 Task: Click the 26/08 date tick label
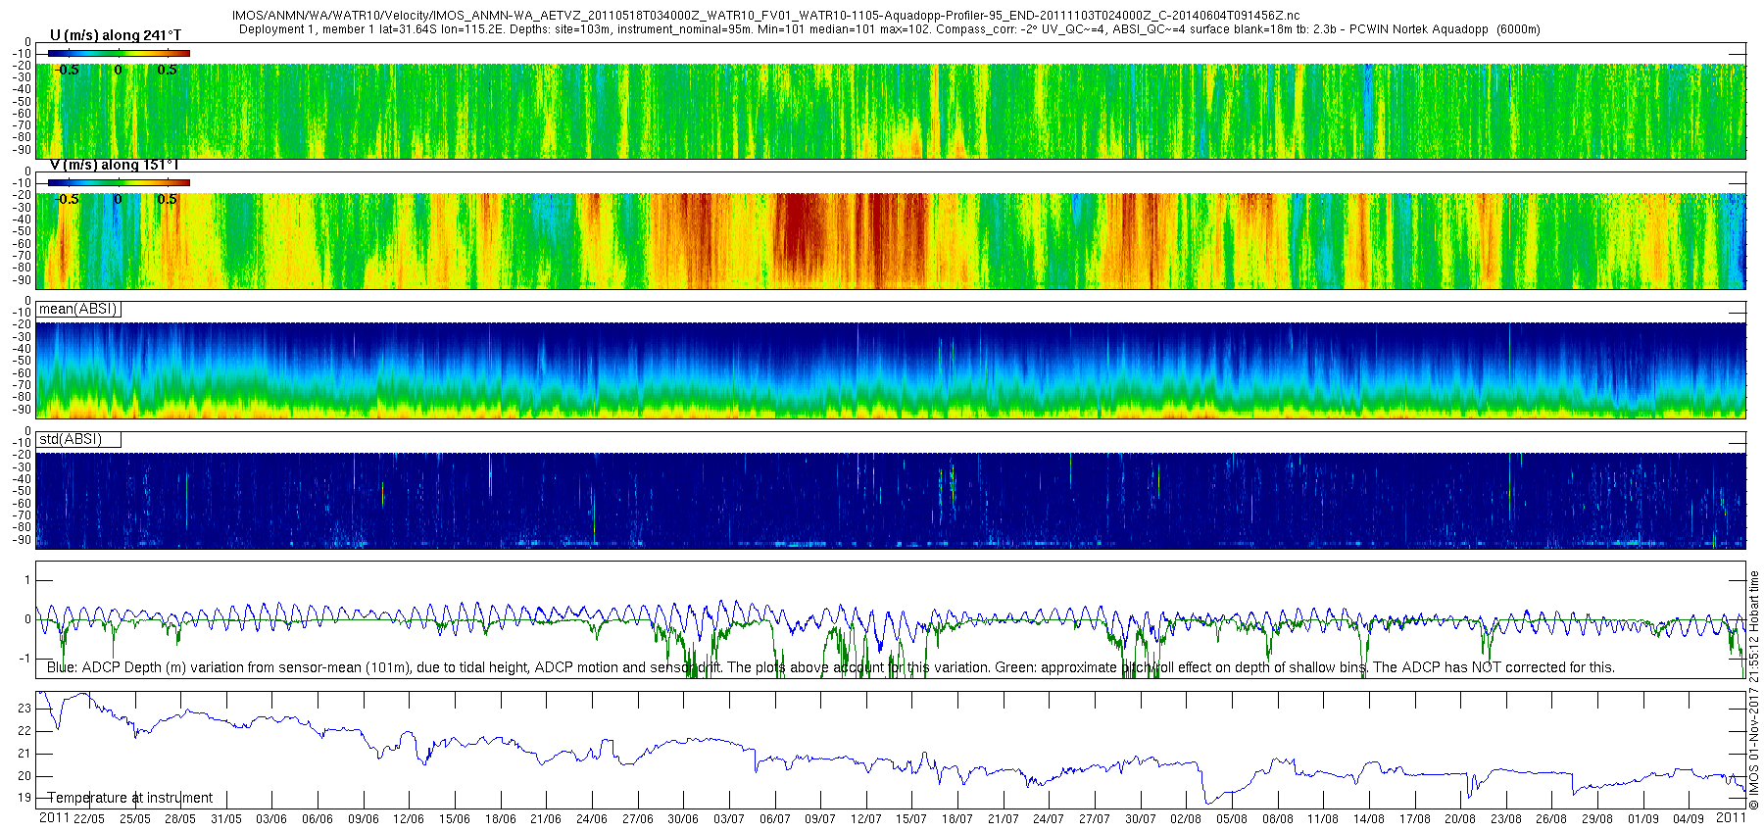click(1552, 818)
